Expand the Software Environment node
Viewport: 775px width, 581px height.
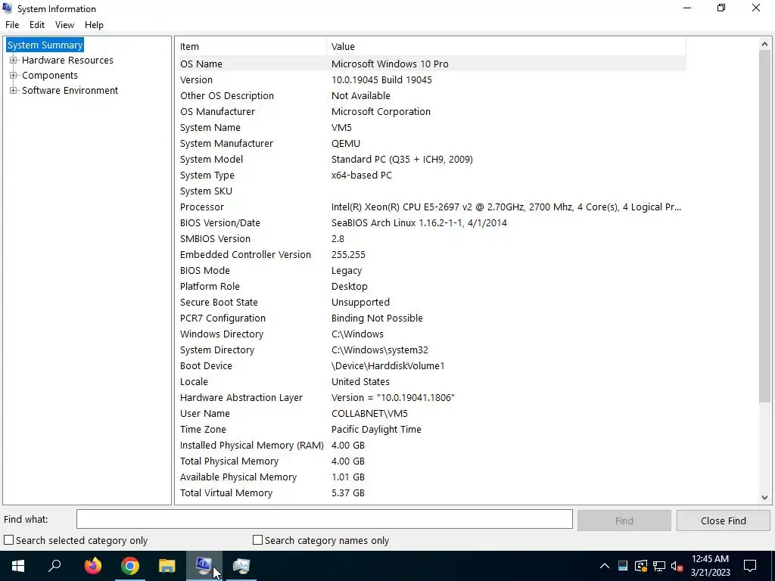point(14,91)
